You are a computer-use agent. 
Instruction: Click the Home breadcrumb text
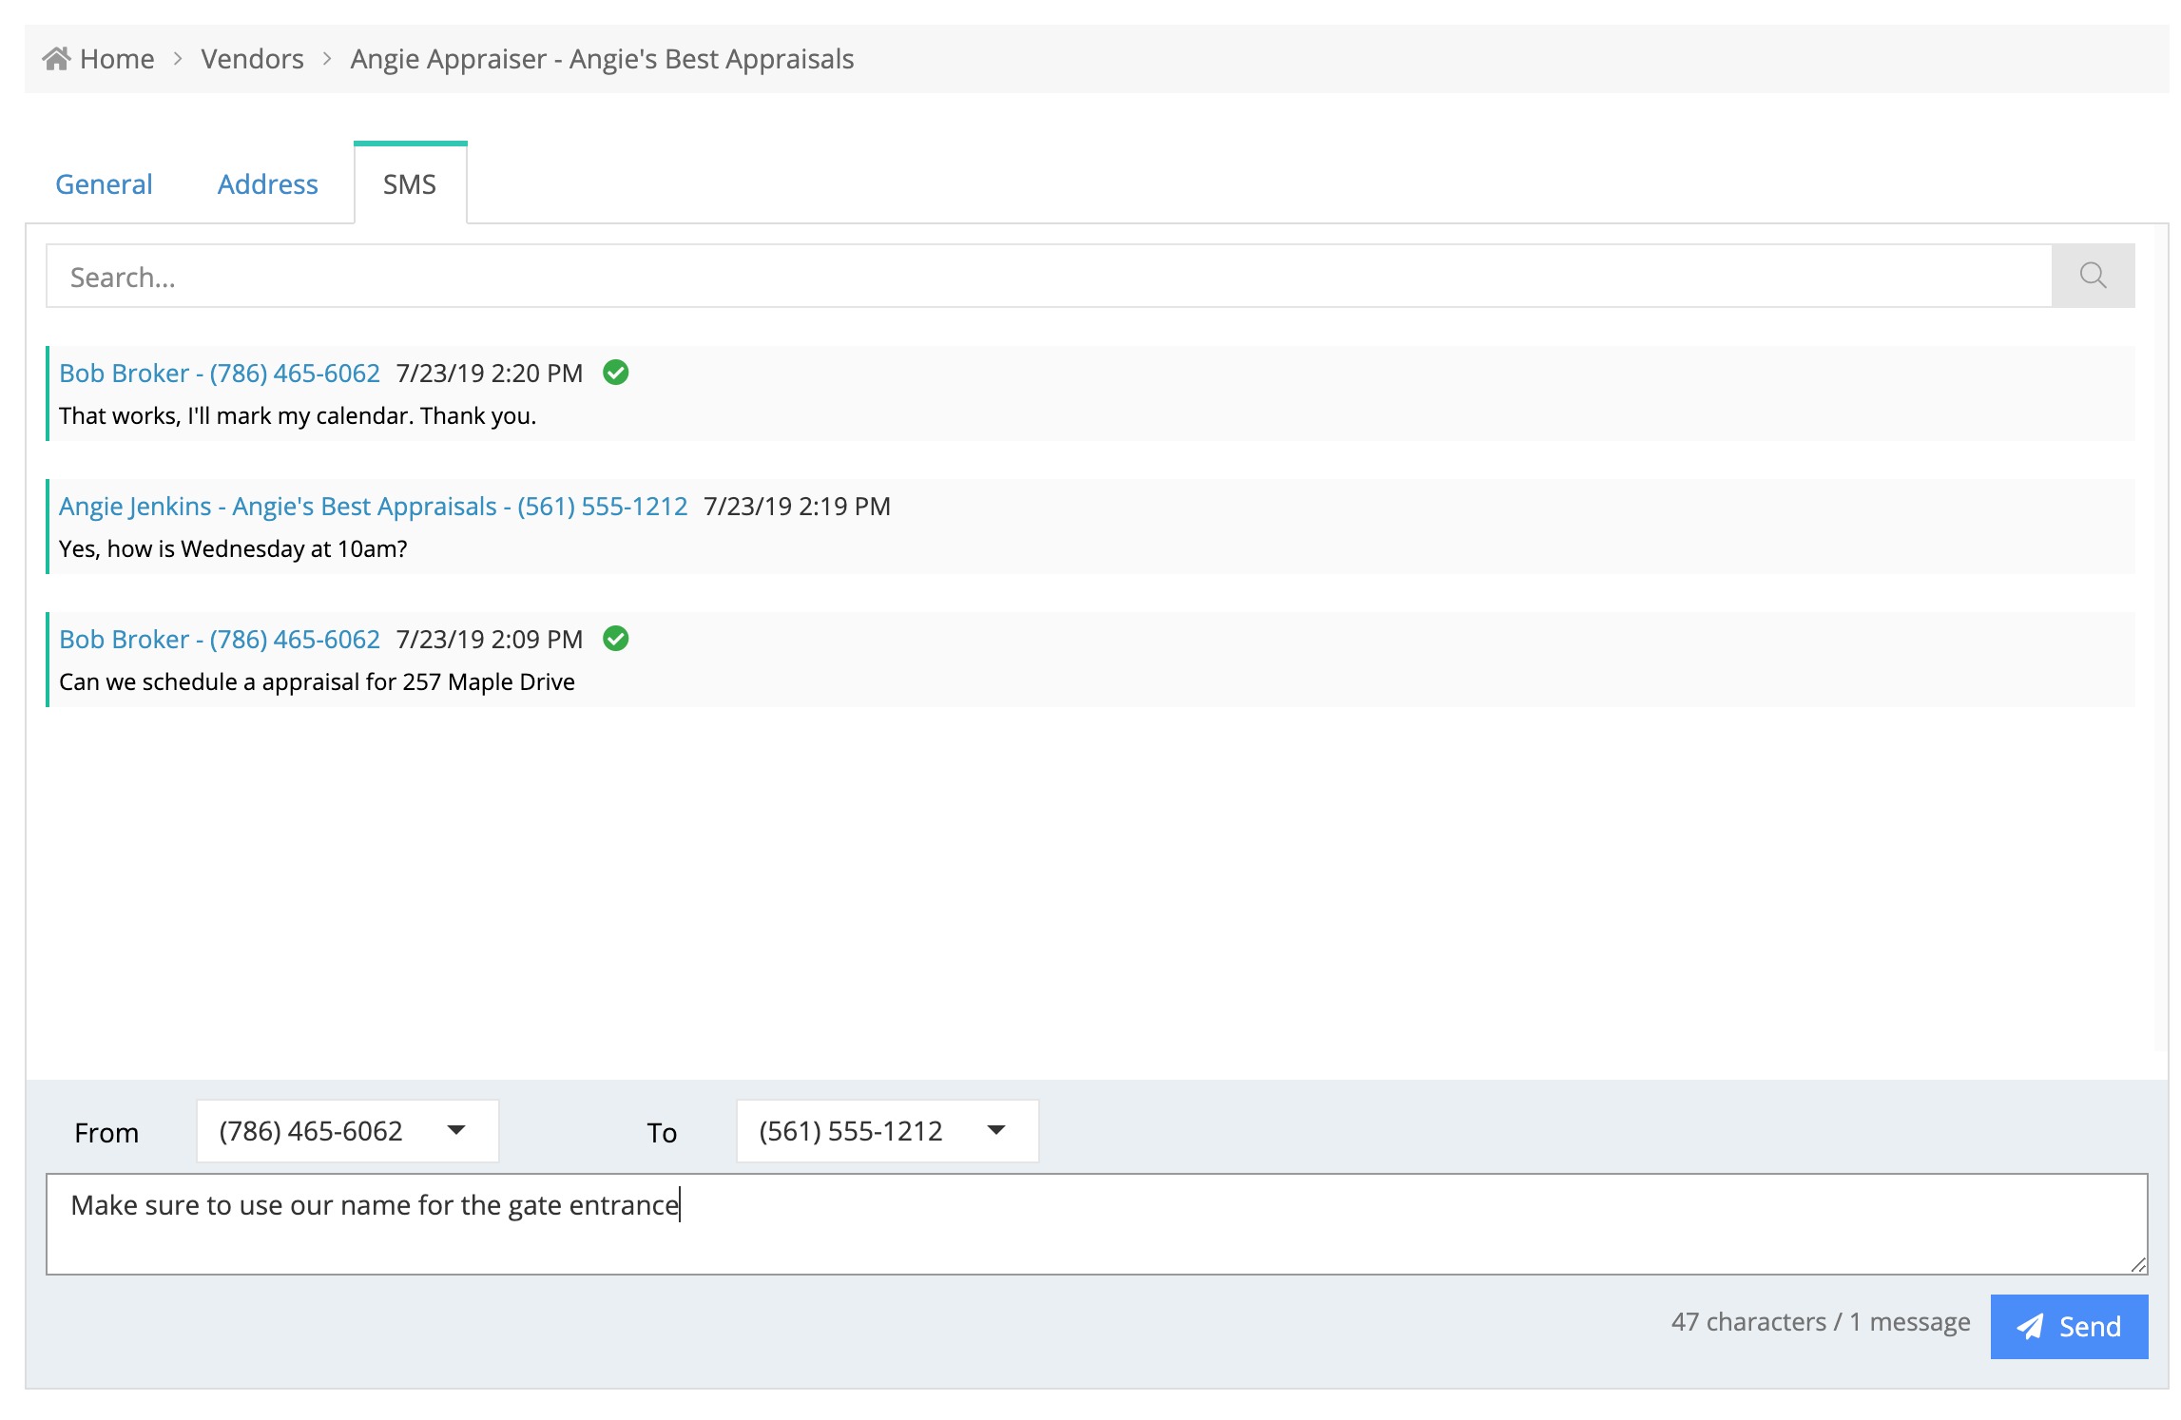117,59
